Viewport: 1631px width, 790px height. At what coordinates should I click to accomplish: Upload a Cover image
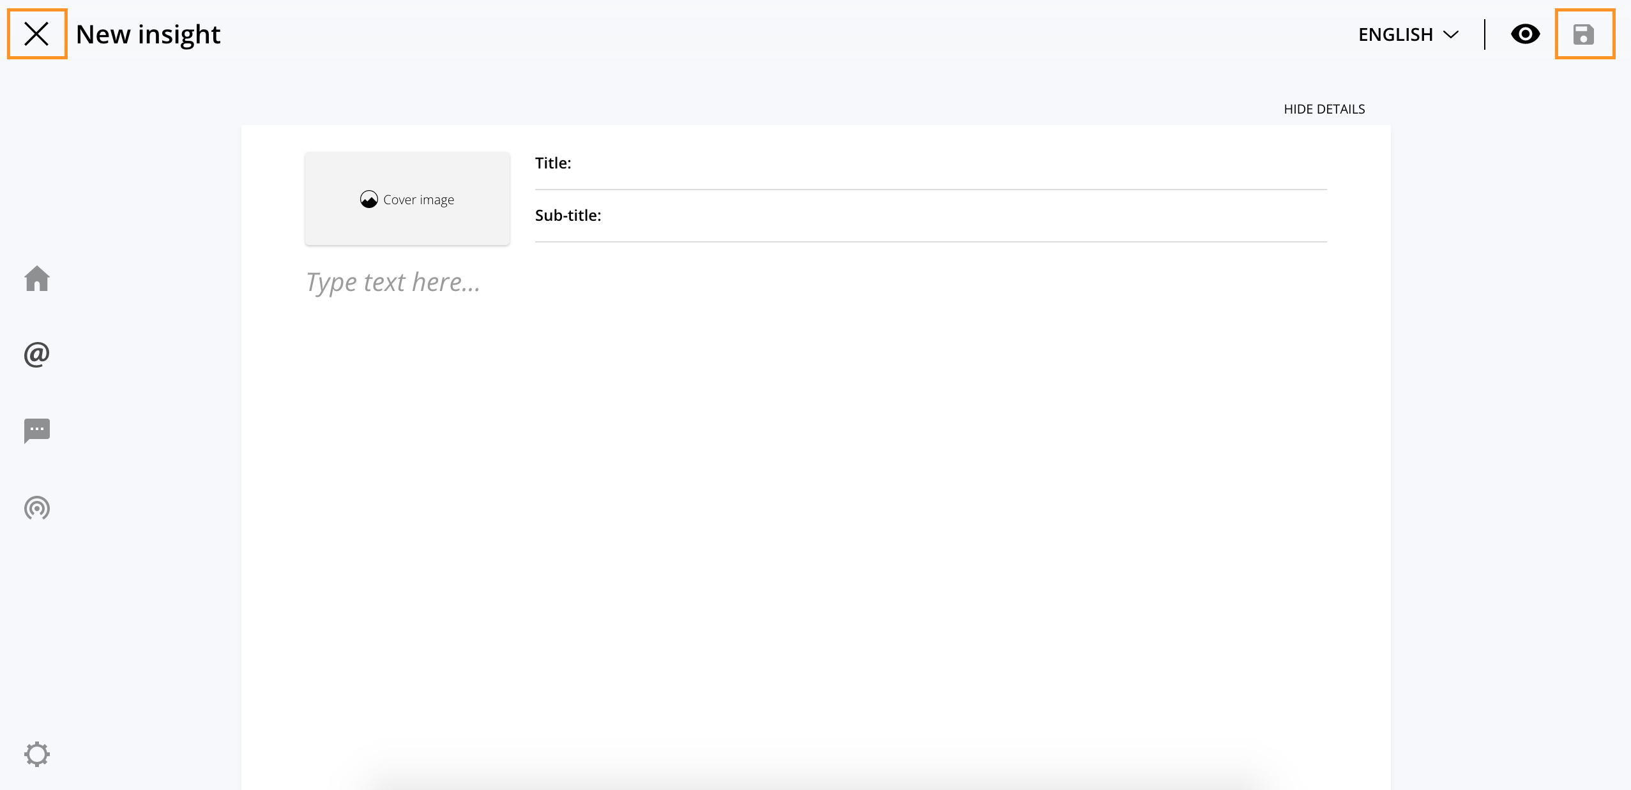click(x=407, y=199)
